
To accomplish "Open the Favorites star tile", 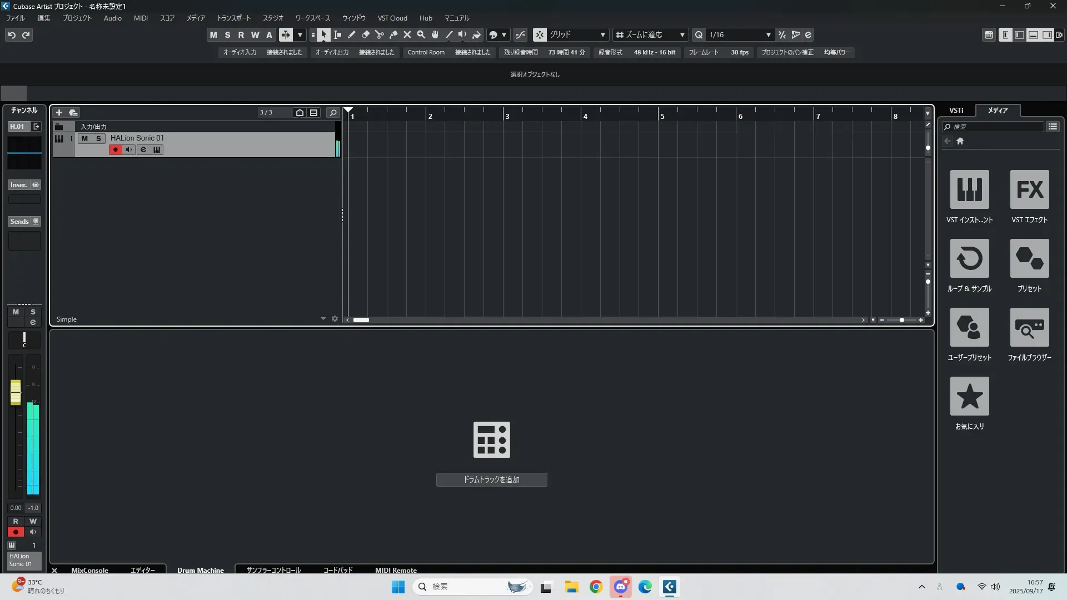I will pos(969,396).
